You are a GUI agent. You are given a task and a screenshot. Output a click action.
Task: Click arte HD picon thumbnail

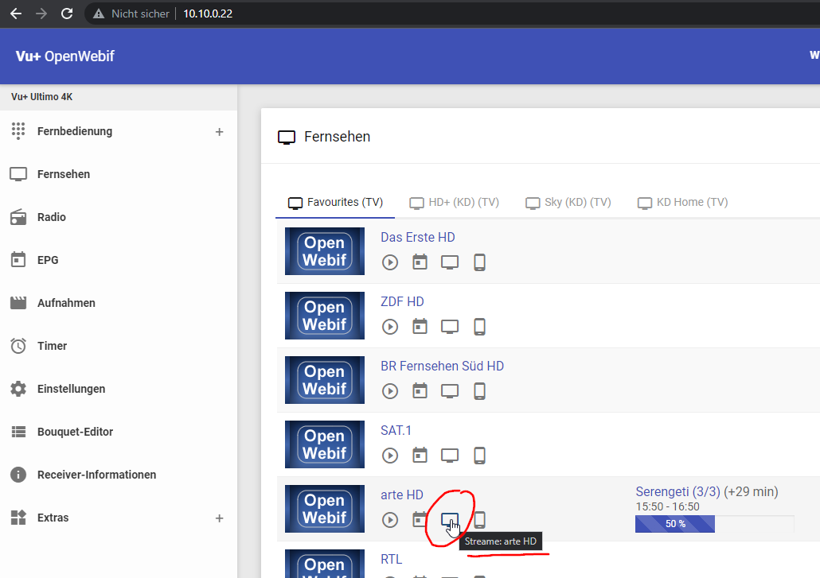pos(325,509)
